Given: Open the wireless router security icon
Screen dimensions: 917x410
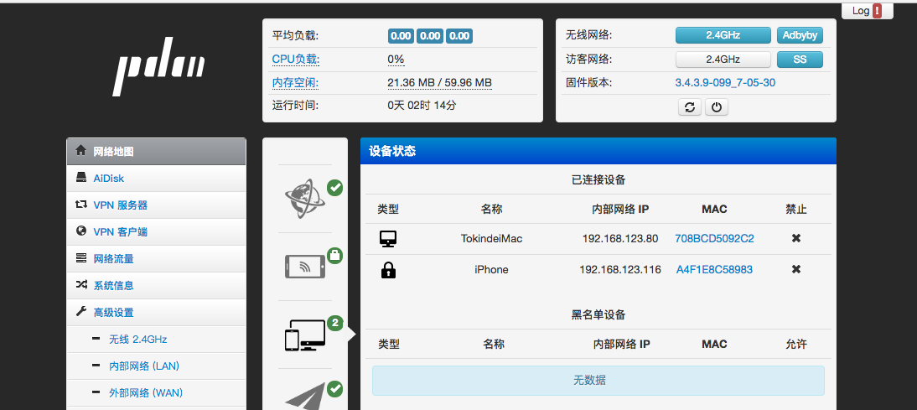Looking at the screenshot, I should click(305, 266).
